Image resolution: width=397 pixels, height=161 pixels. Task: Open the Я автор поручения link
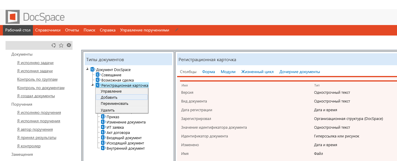(x=35, y=129)
